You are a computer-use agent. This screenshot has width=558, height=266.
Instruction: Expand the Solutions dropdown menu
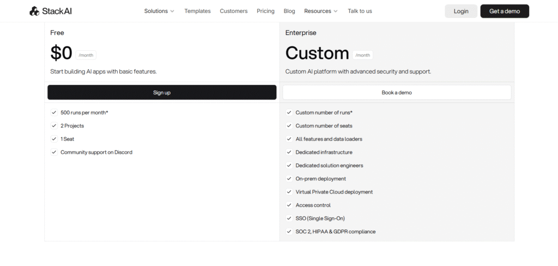(x=159, y=11)
